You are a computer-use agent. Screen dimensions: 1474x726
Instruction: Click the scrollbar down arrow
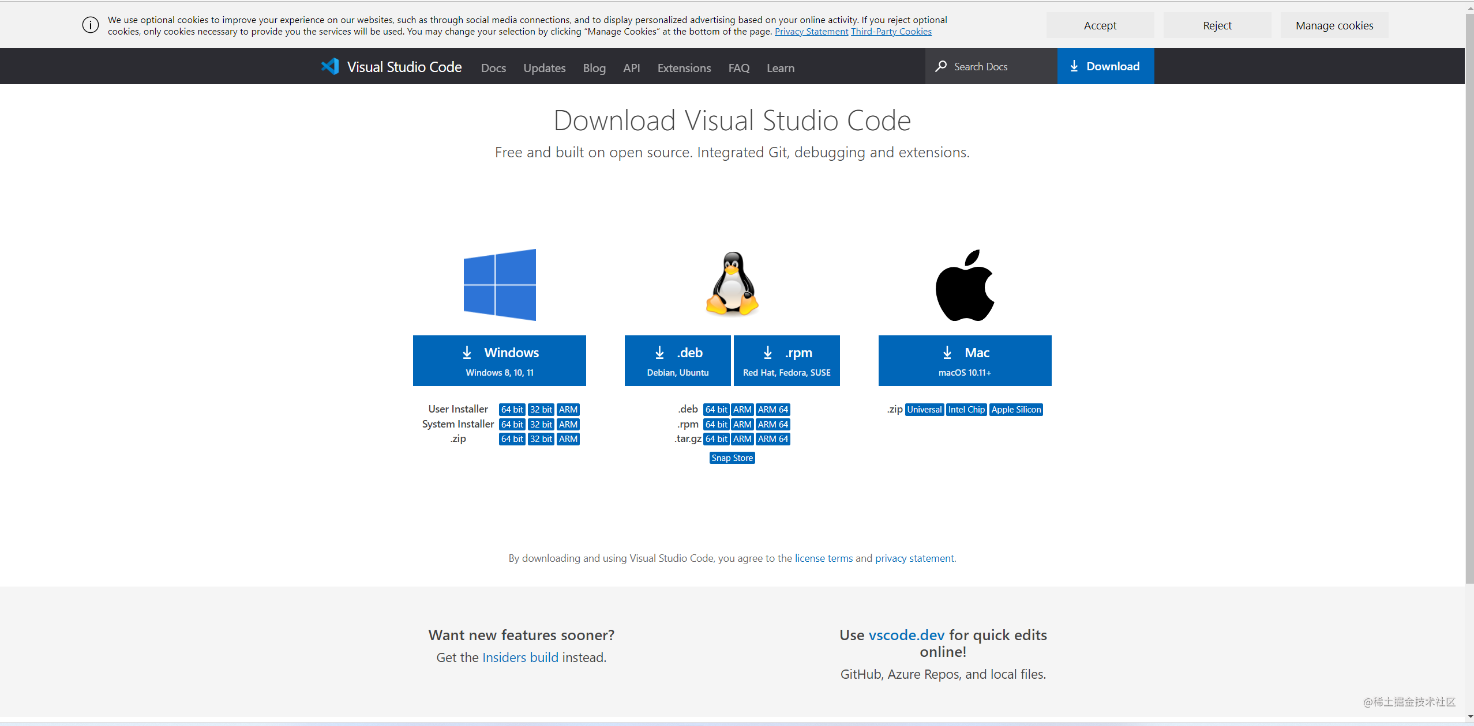[x=1469, y=717]
